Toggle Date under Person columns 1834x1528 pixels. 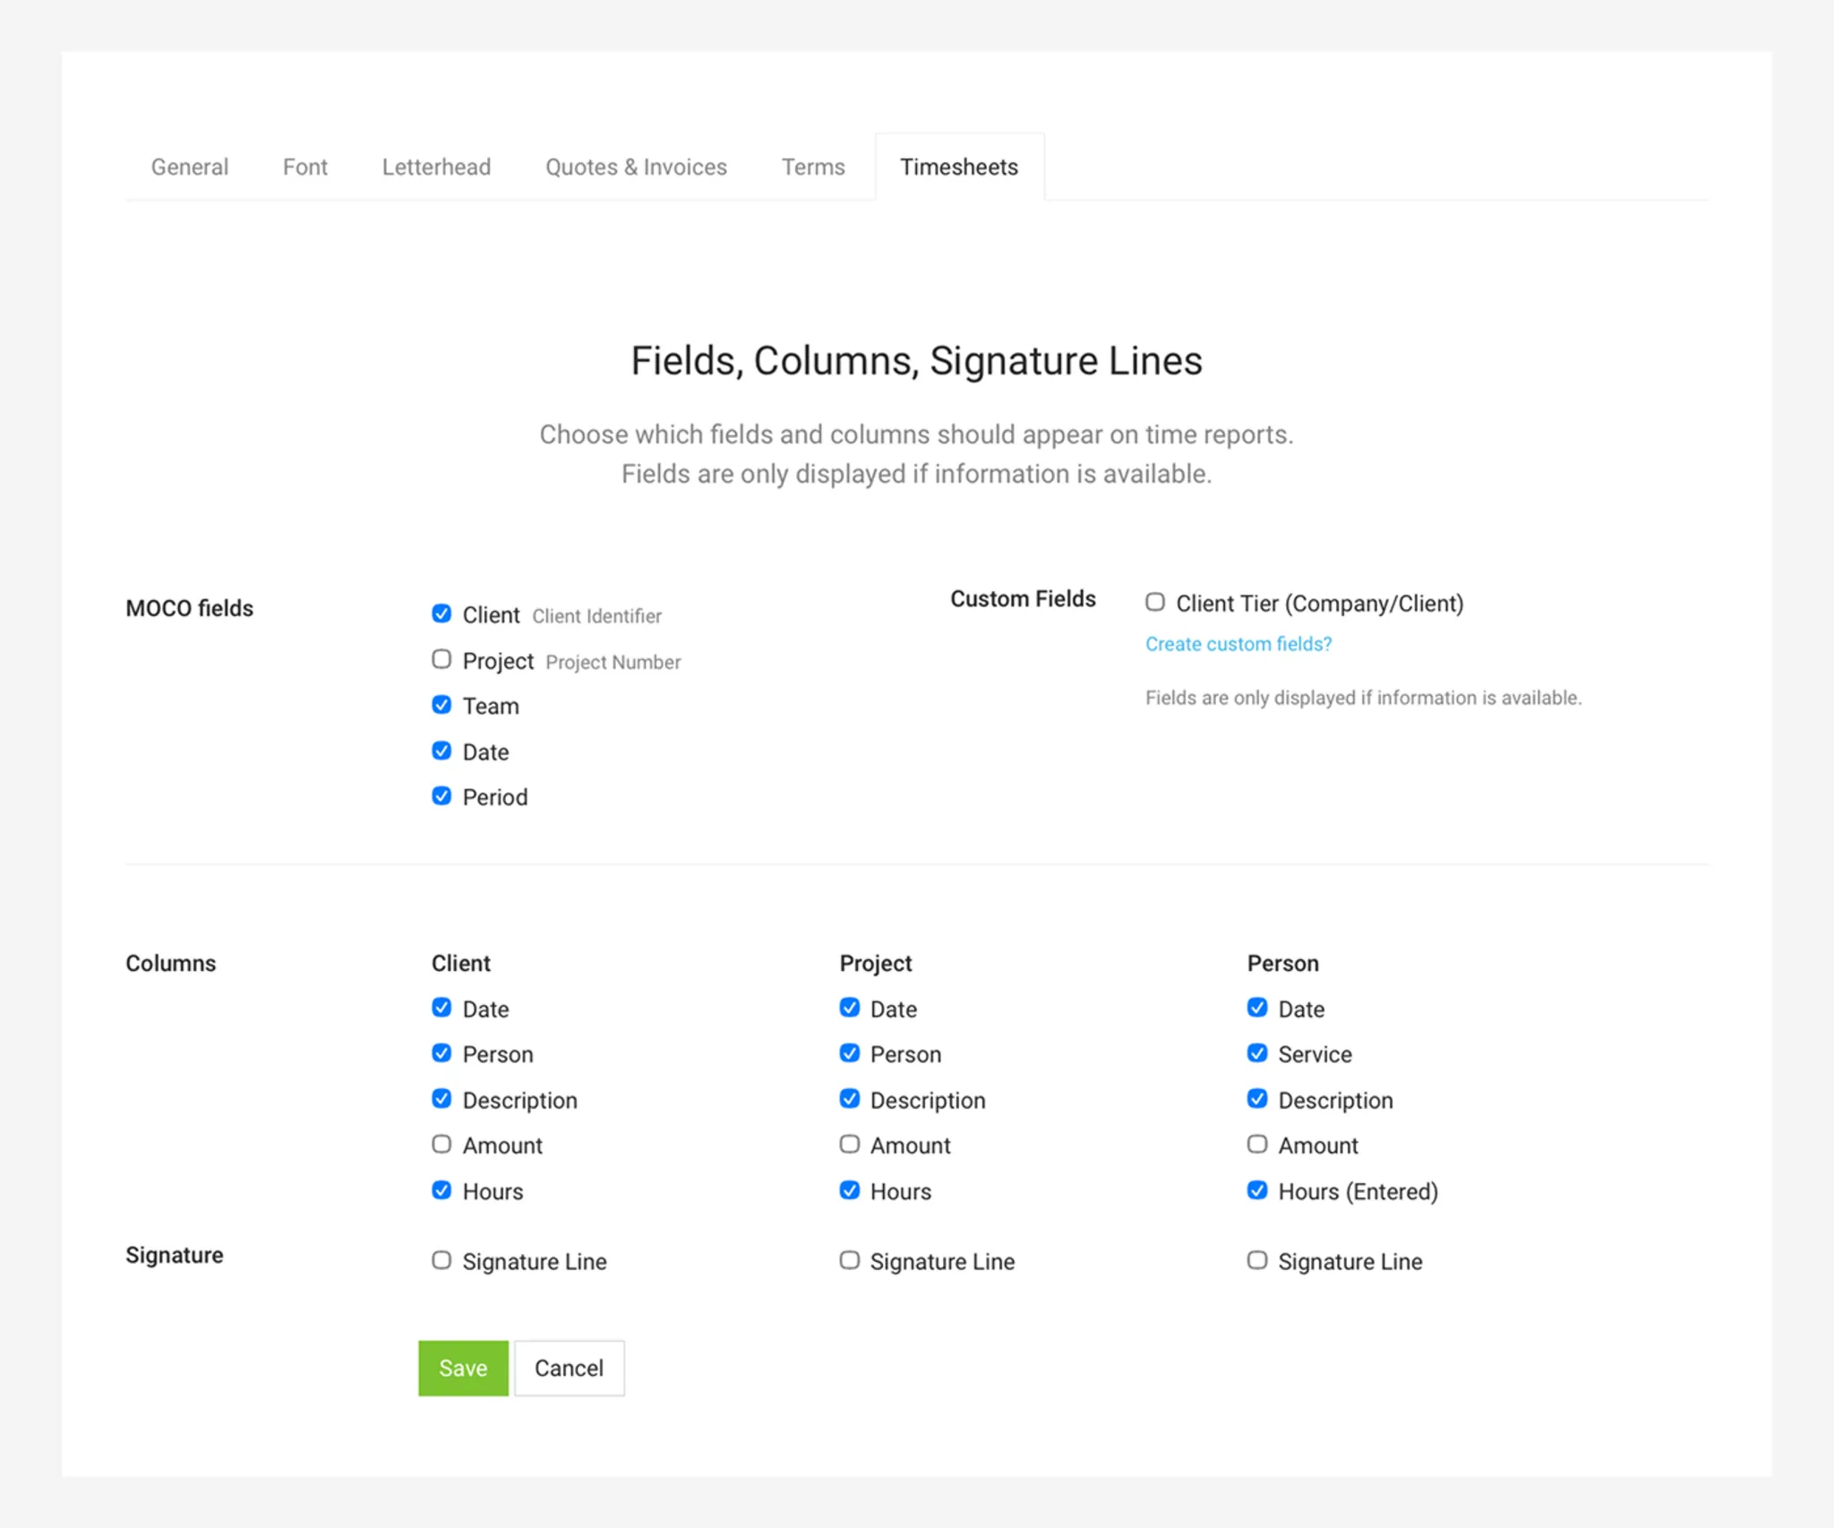[1257, 1008]
